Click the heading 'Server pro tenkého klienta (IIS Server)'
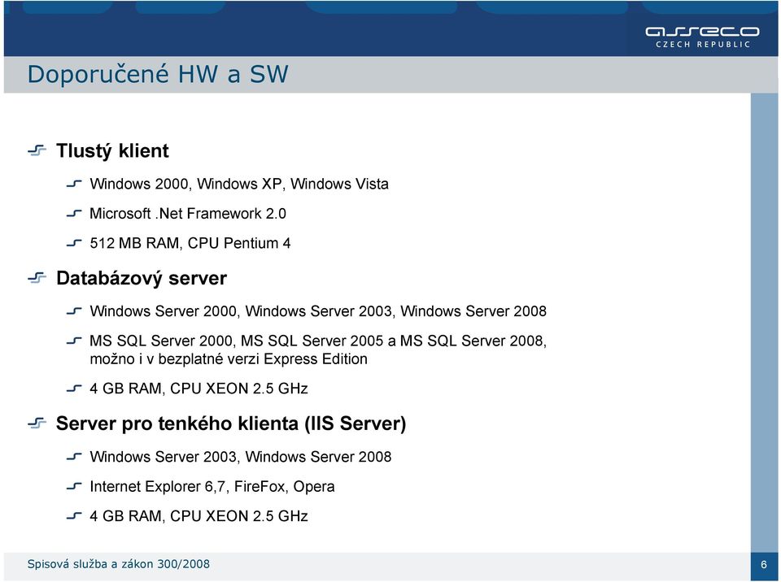The image size is (781, 582). [x=230, y=423]
